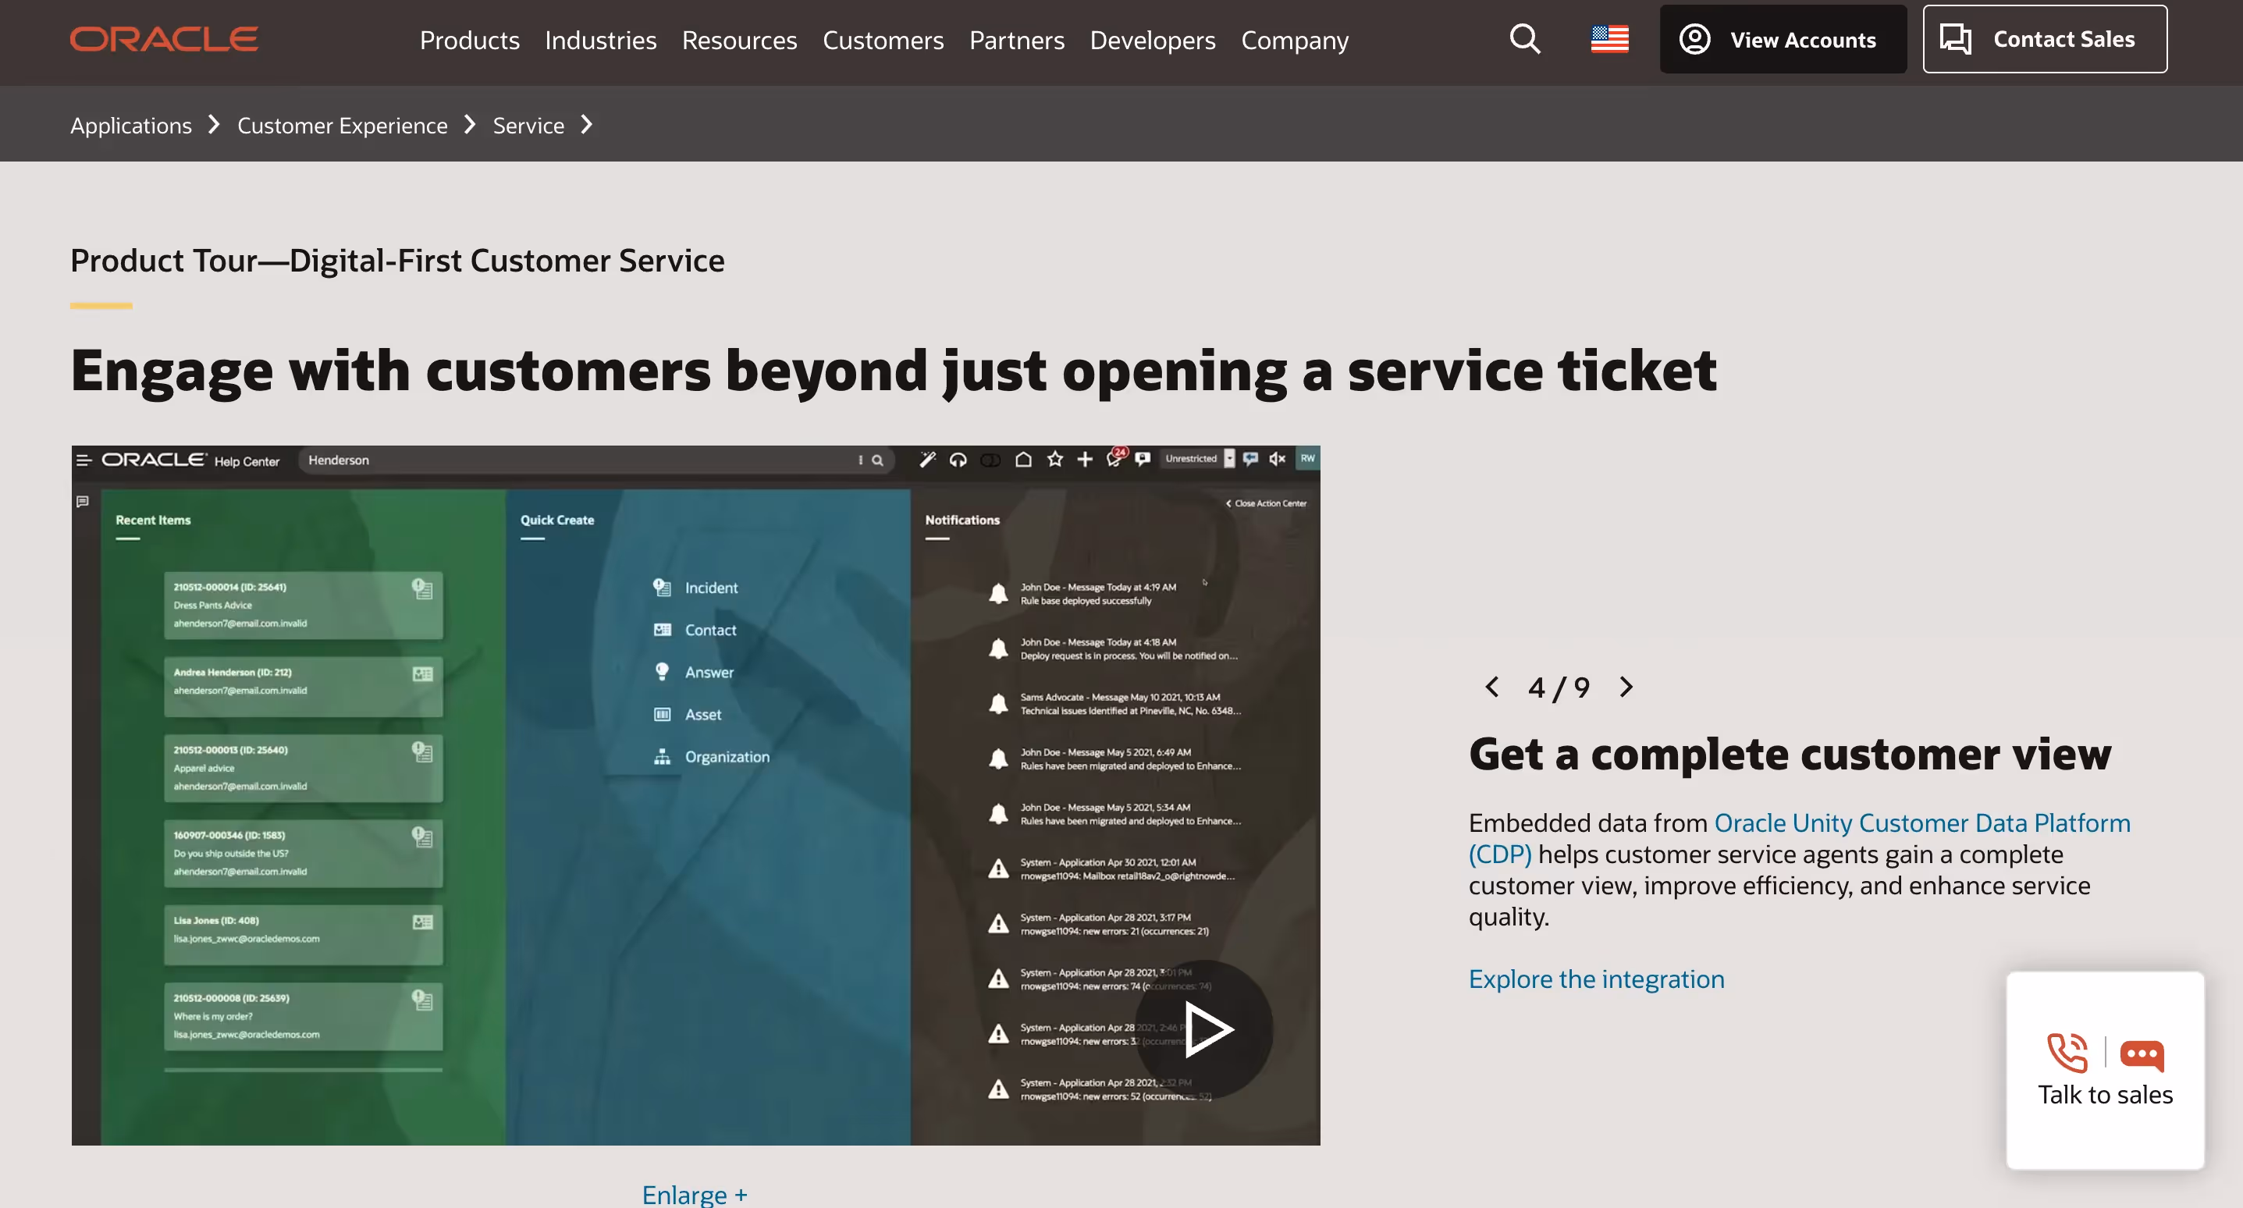Open the Unrestricted dropdown in screenshot
This screenshot has width=2243, height=1208.
click(1198, 459)
